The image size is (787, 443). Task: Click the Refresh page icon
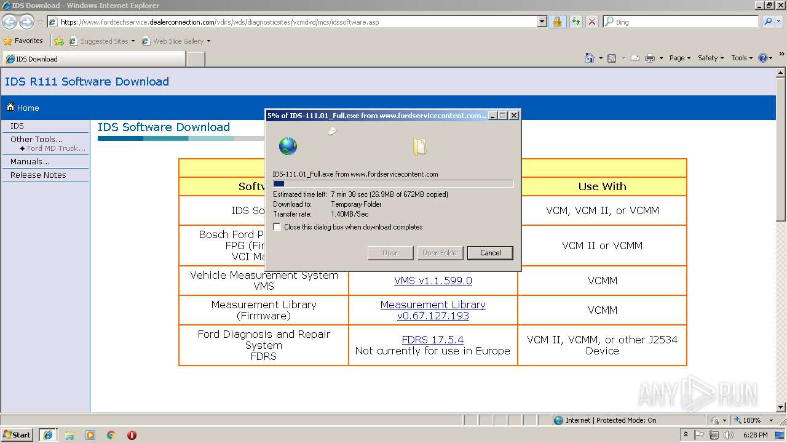click(575, 22)
